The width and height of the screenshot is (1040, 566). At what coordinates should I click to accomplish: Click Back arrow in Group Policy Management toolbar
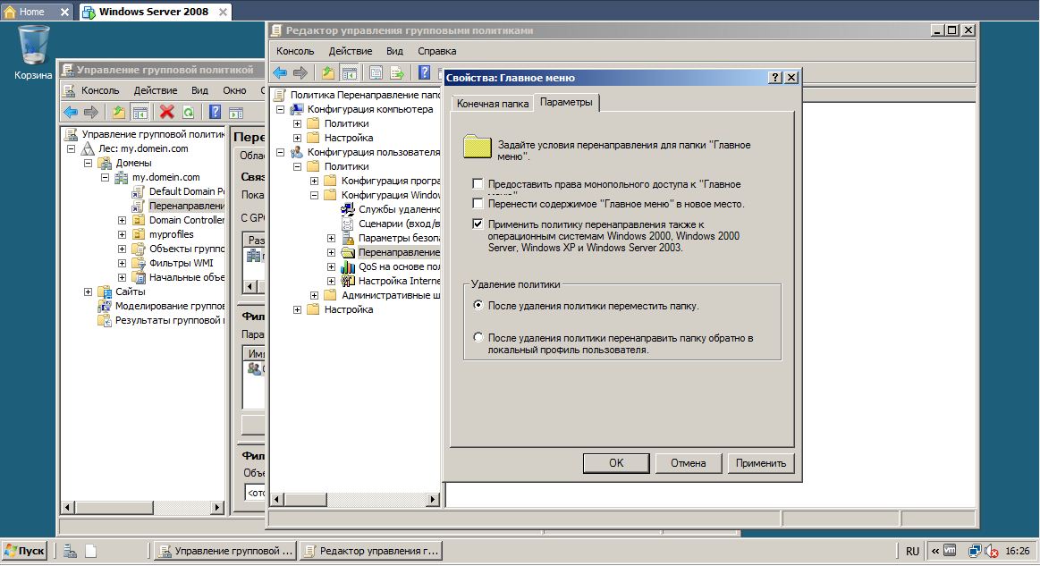71,112
